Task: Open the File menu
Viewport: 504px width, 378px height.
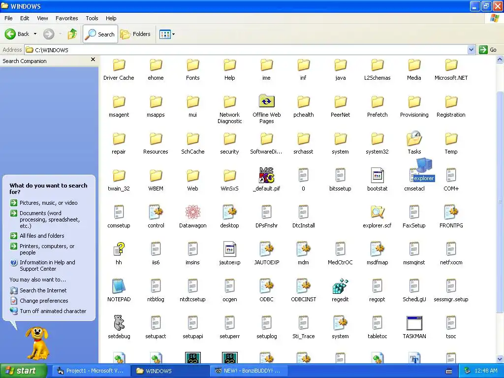Action: pos(8,18)
